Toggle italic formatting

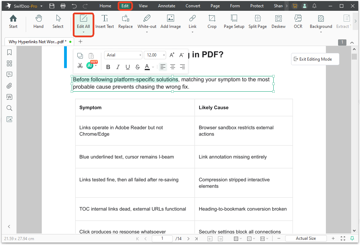(x=118, y=67)
